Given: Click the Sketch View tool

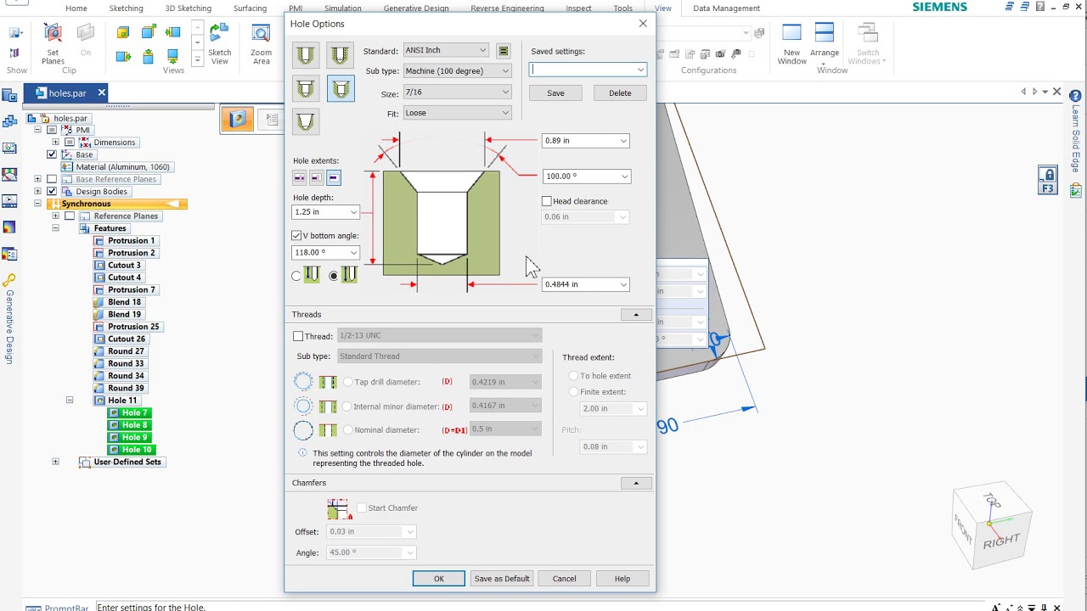Looking at the screenshot, I should point(220,43).
